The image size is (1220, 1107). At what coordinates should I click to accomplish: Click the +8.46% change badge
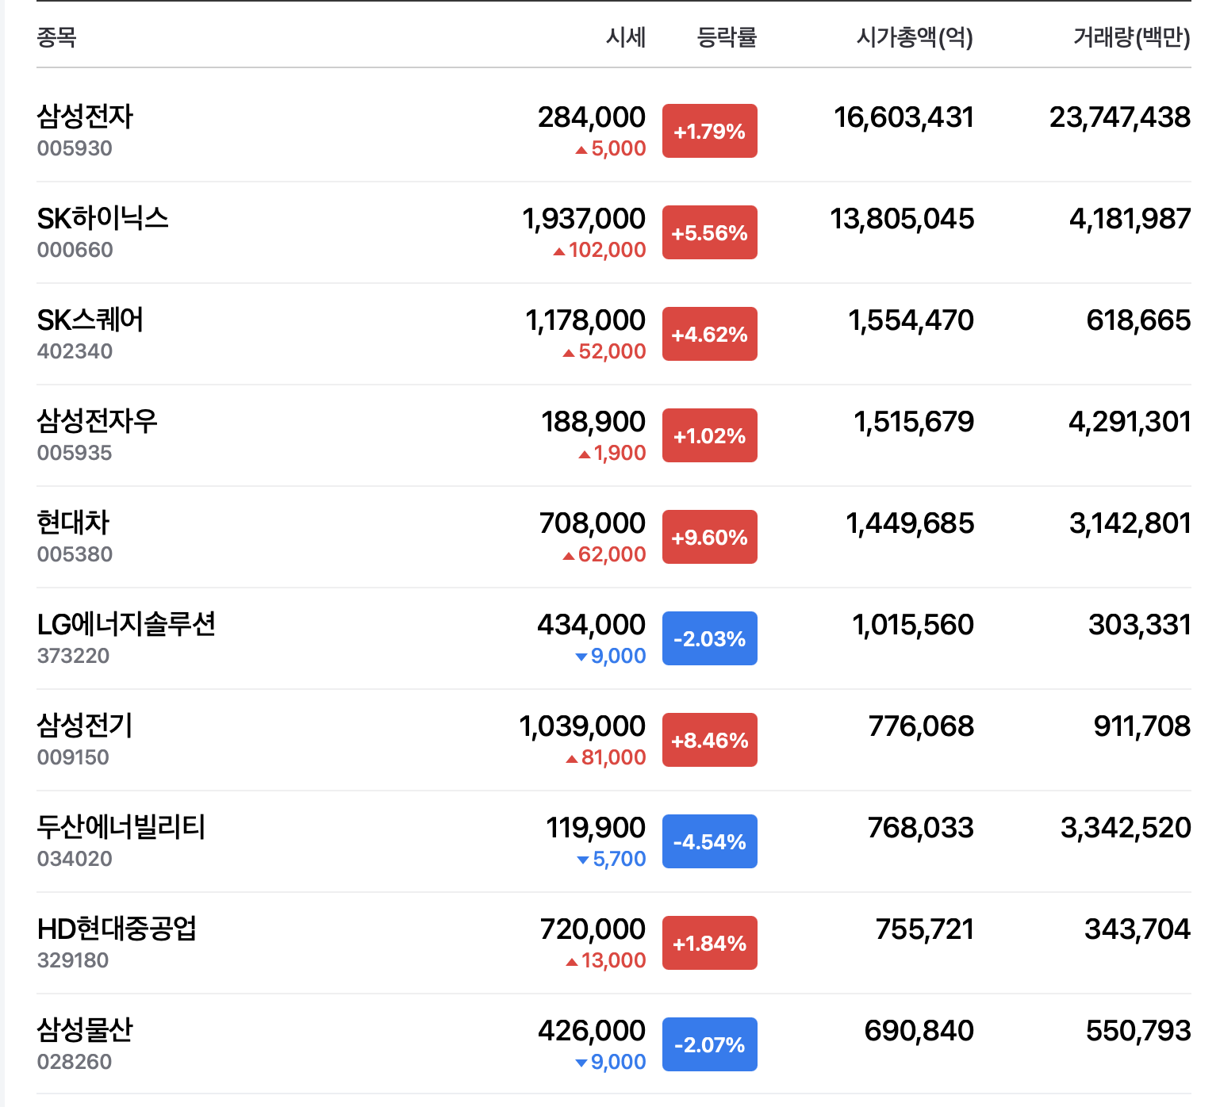click(x=710, y=740)
